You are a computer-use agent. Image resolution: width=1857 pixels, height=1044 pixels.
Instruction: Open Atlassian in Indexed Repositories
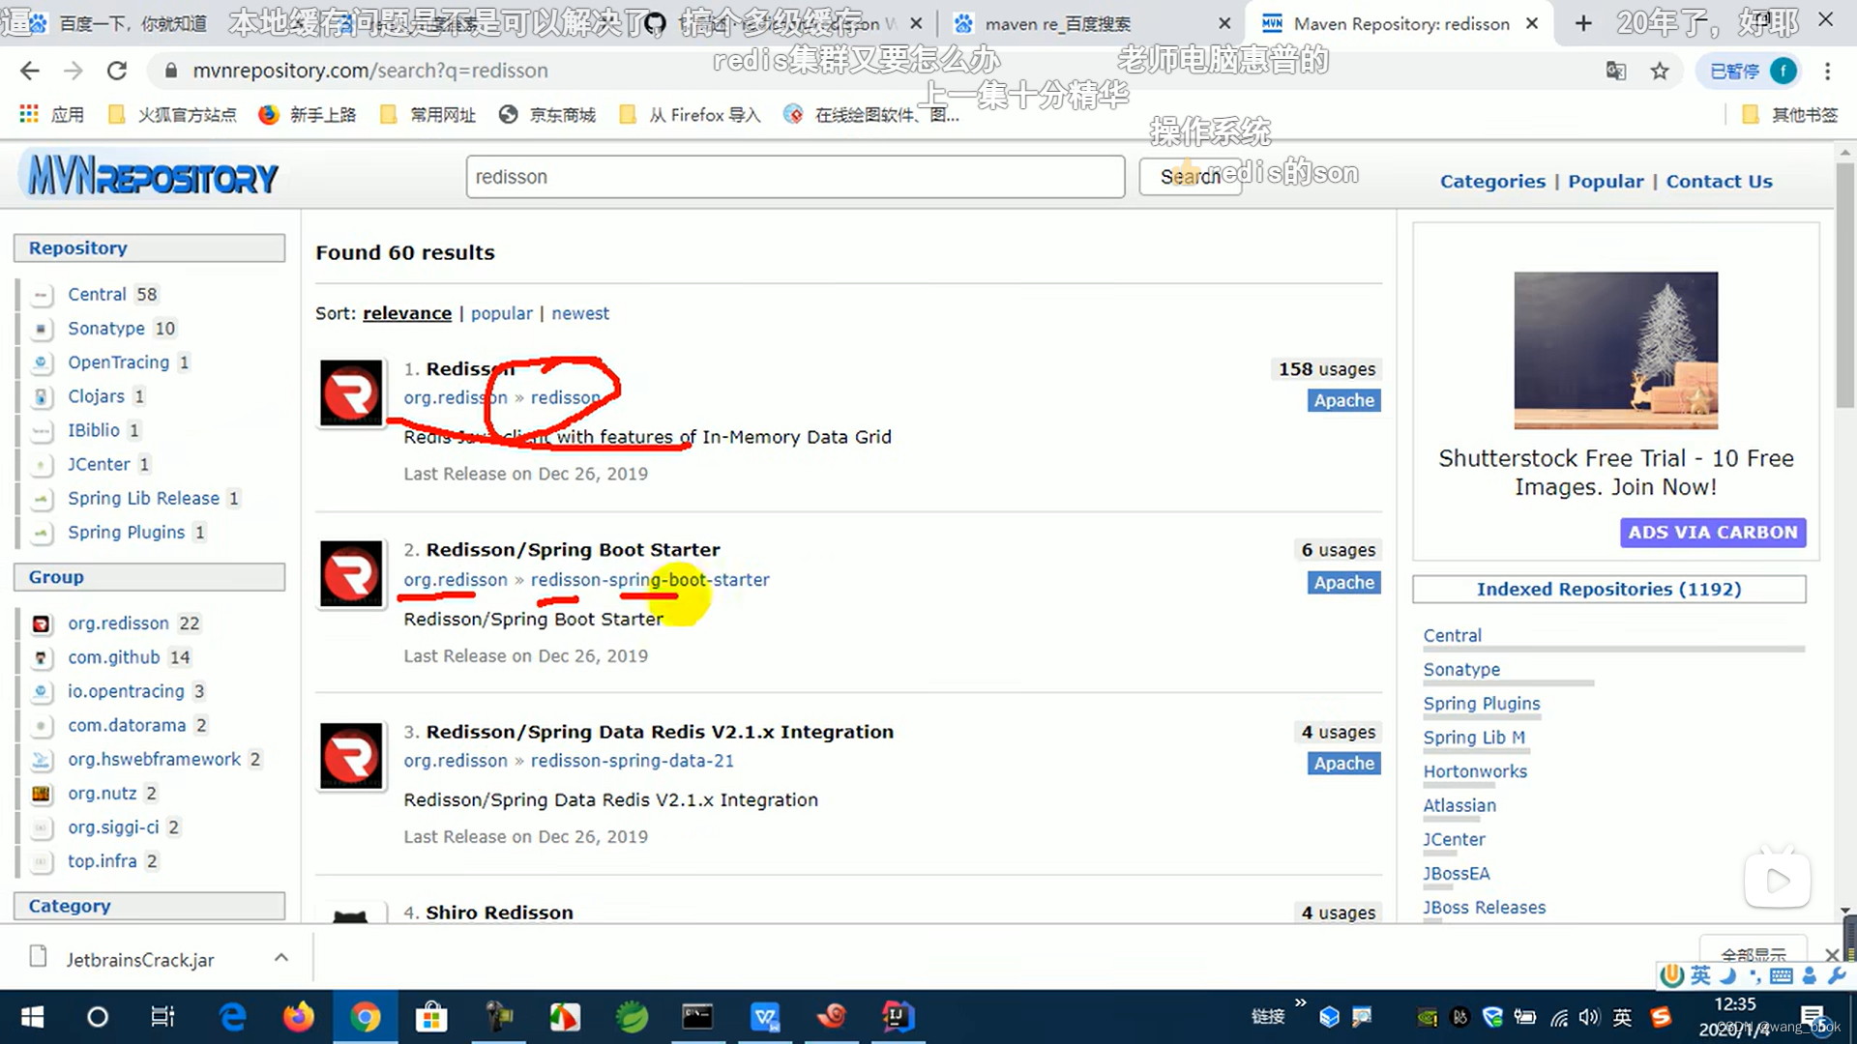tap(1459, 805)
